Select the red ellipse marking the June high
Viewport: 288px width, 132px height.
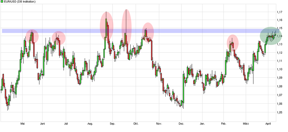pos(58,38)
